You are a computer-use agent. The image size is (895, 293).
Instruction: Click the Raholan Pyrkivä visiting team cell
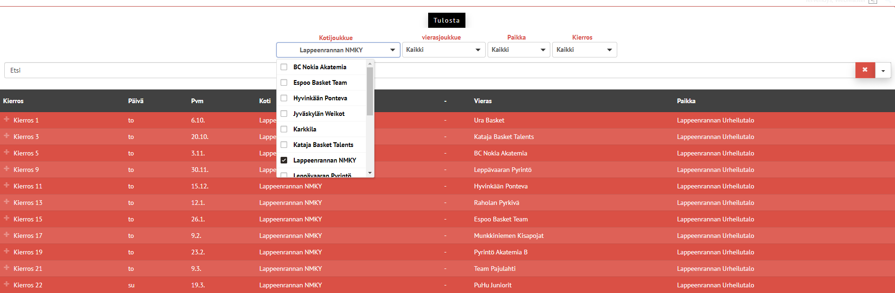tap(497, 203)
